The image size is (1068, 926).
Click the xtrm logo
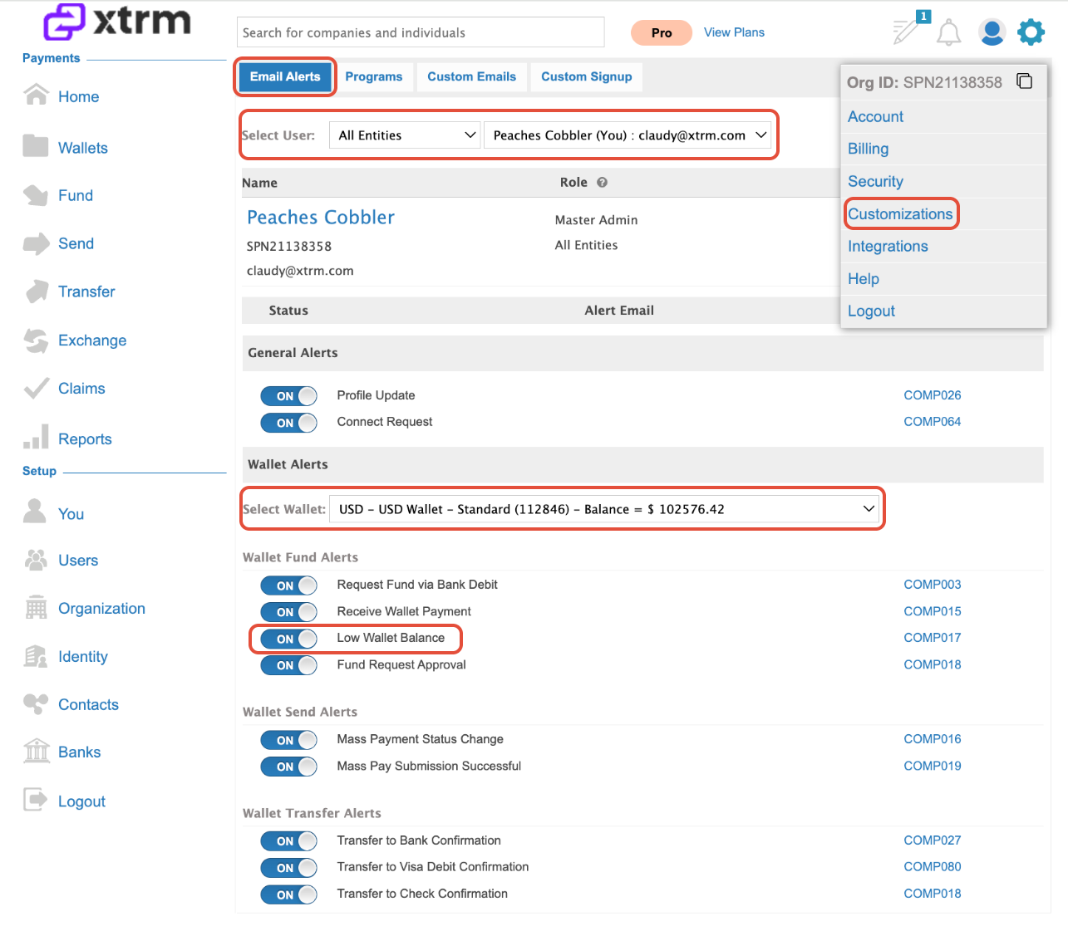coord(117,22)
